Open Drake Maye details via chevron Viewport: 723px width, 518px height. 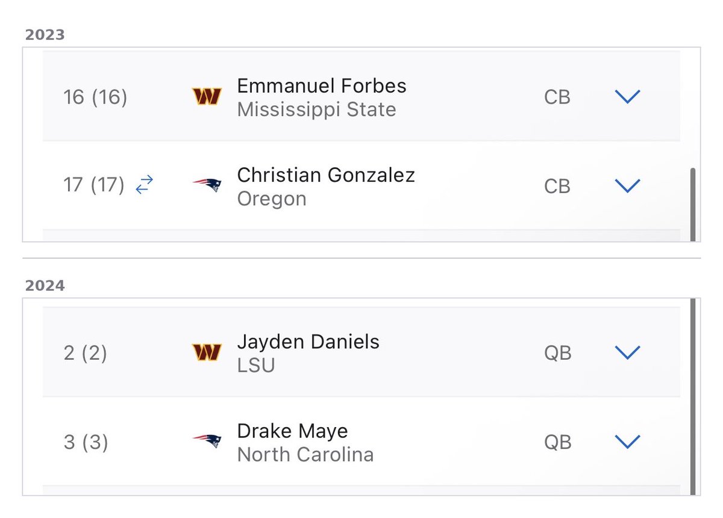click(627, 442)
